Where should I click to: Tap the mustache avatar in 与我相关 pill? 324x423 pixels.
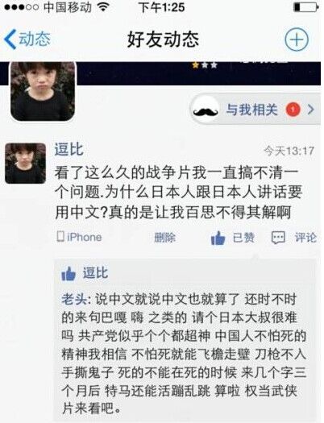(x=206, y=110)
